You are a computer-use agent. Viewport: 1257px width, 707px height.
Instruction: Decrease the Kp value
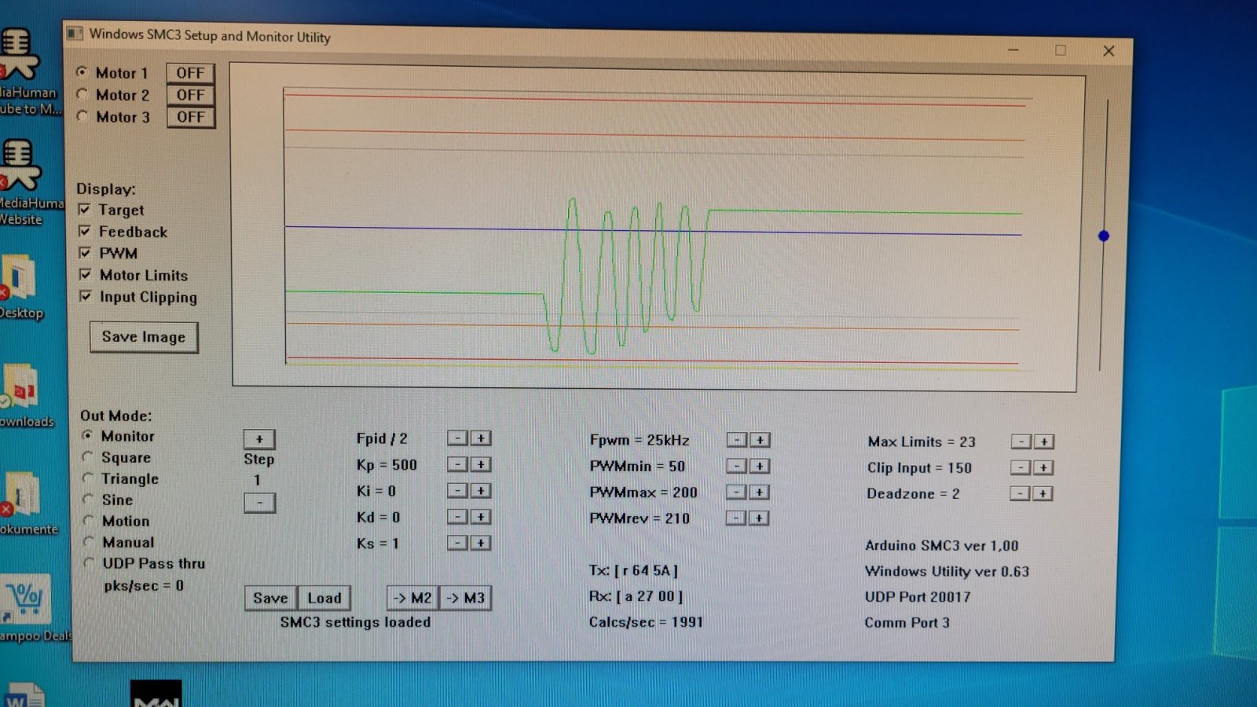pyautogui.click(x=457, y=464)
